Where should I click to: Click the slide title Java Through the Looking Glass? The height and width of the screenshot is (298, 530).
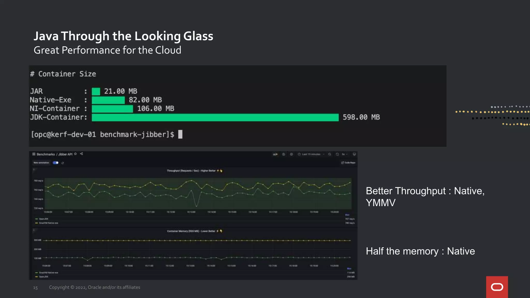pos(123,36)
